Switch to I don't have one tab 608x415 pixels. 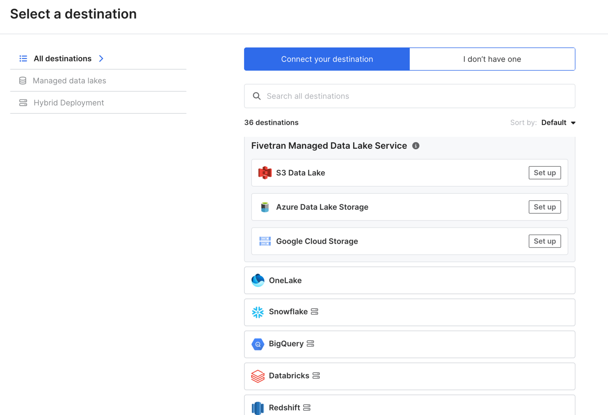point(492,59)
